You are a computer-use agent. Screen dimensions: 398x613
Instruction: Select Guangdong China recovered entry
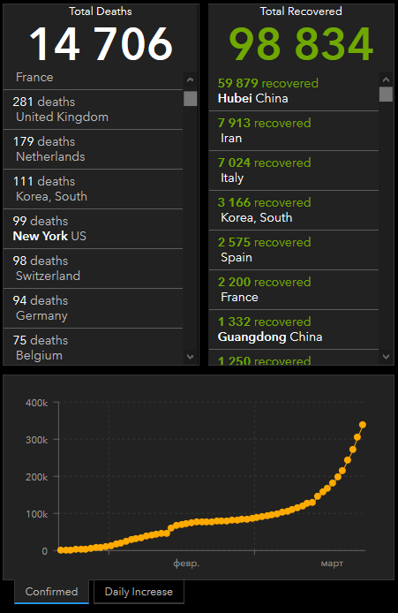tap(294, 329)
